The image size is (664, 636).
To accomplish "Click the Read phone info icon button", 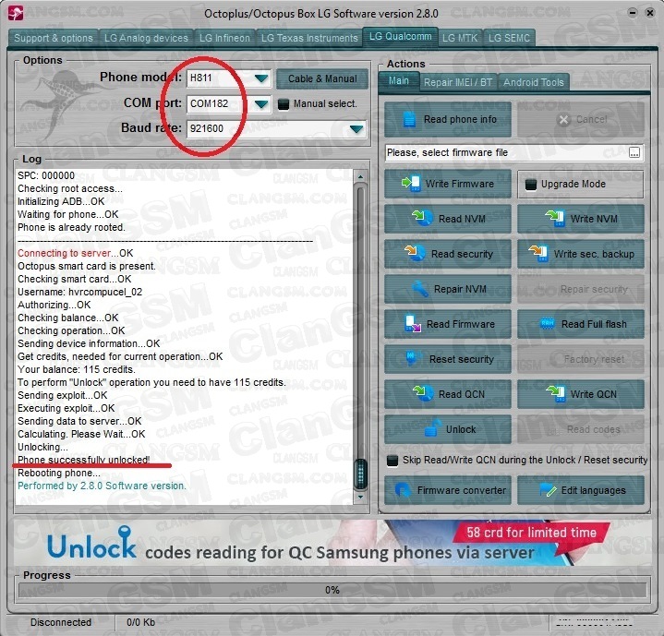I will [447, 120].
